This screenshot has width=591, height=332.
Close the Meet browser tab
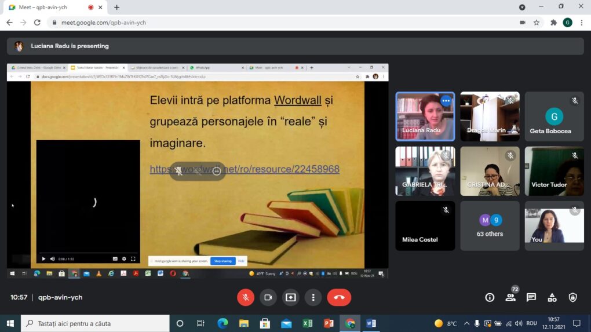[x=100, y=7]
